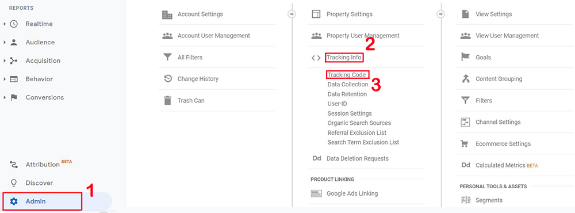Click the Realtime clock icon

point(14,24)
